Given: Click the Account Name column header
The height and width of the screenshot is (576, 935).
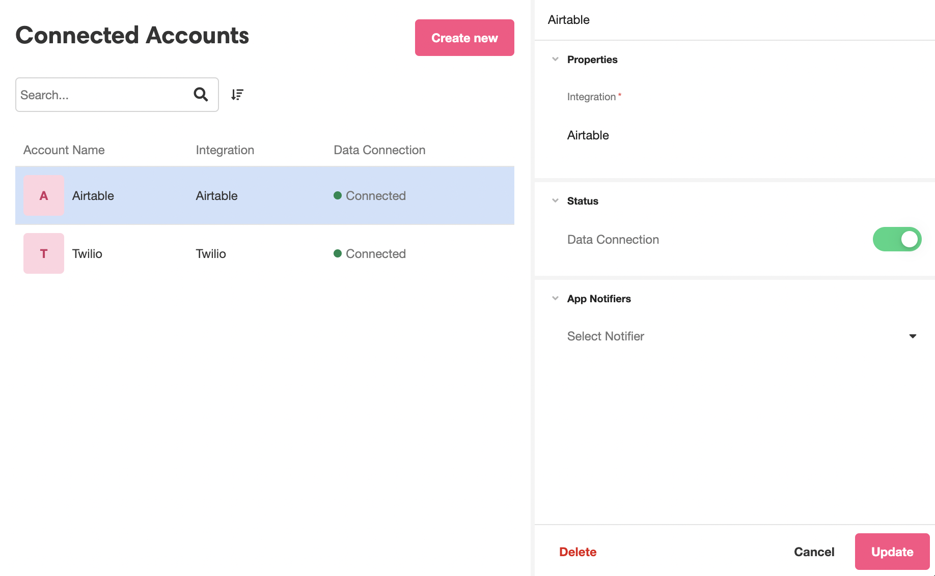Looking at the screenshot, I should pyautogui.click(x=64, y=150).
